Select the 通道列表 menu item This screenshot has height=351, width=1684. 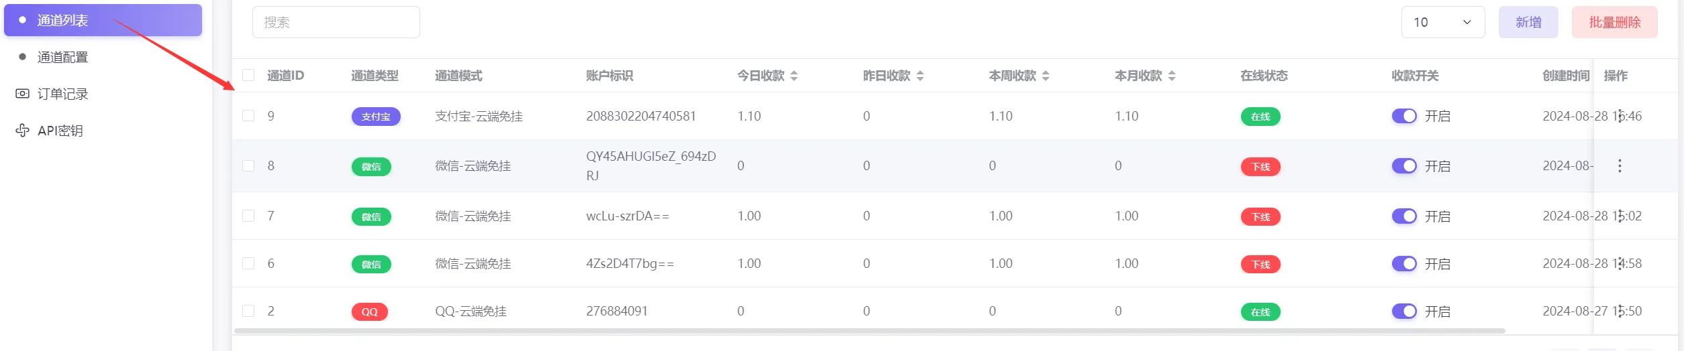[x=103, y=20]
